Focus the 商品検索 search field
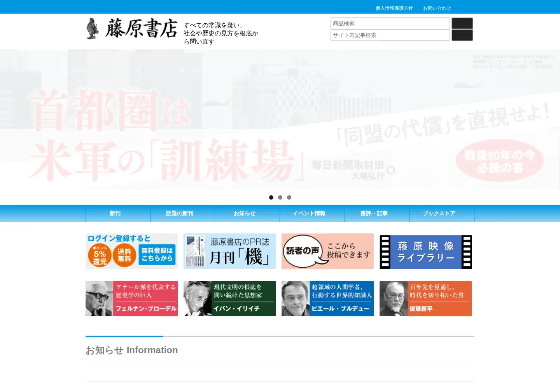560x389 pixels. pos(390,23)
